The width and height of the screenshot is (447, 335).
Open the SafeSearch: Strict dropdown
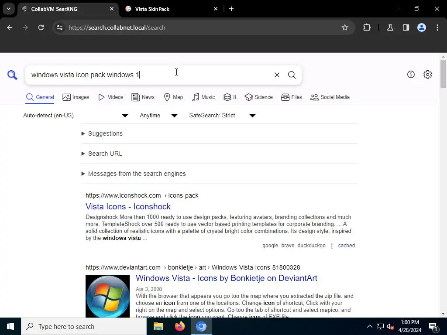222,115
